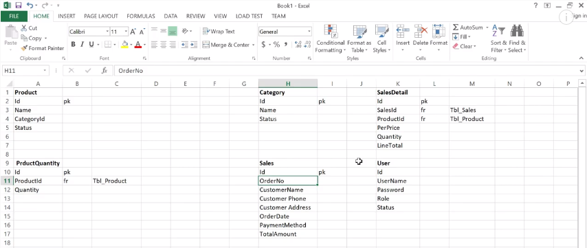Switch to the INSERT tab
The width and height of the screenshot is (587, 248).
pos(67,16)
